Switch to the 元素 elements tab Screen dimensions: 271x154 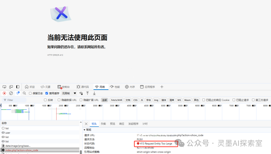45,87
